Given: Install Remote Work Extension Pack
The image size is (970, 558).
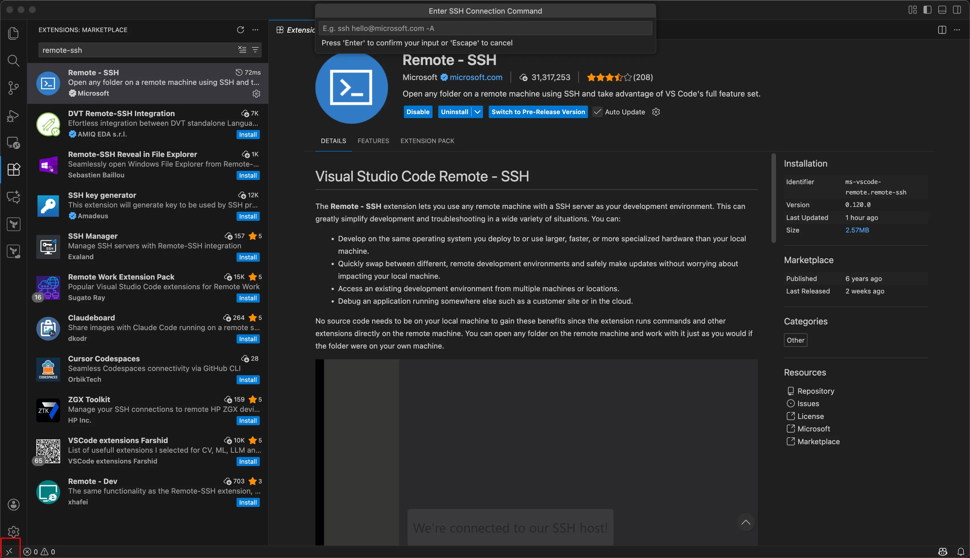Looking at the screenshot, I should tap(248, 298).
